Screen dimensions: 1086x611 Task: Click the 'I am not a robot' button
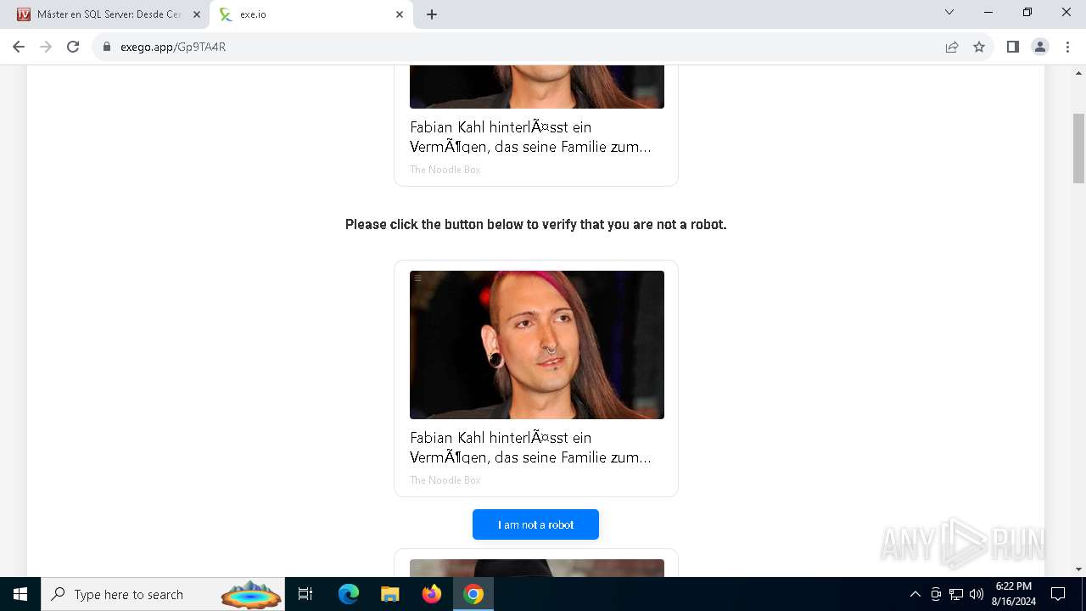535,524
